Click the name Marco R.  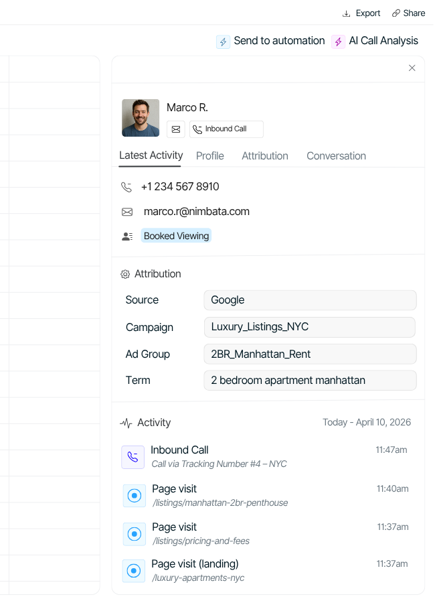click(187, 108)
